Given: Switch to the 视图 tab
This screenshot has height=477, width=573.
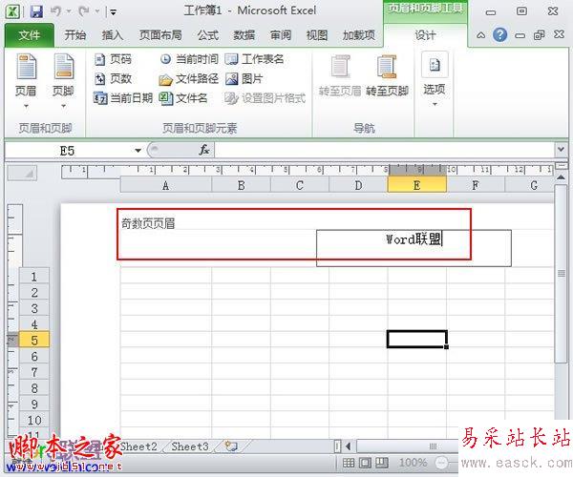Looking at the screenshot, I should [317, 35].
